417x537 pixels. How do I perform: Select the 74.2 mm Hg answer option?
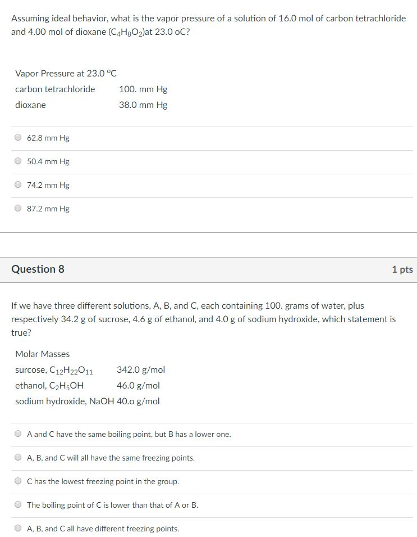tap(18, 184)
